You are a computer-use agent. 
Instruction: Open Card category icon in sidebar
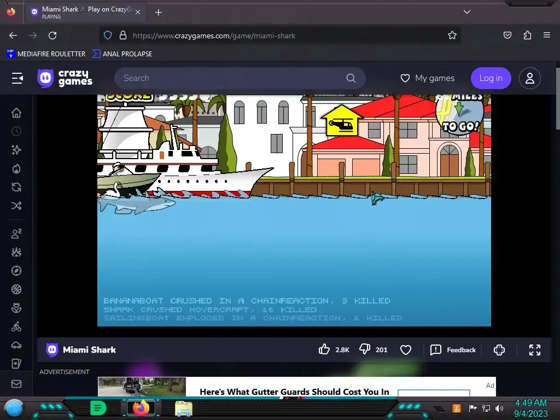[16, 364]
